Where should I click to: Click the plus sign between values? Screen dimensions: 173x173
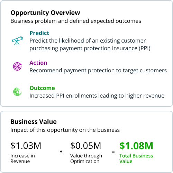(x=61, y=152)
